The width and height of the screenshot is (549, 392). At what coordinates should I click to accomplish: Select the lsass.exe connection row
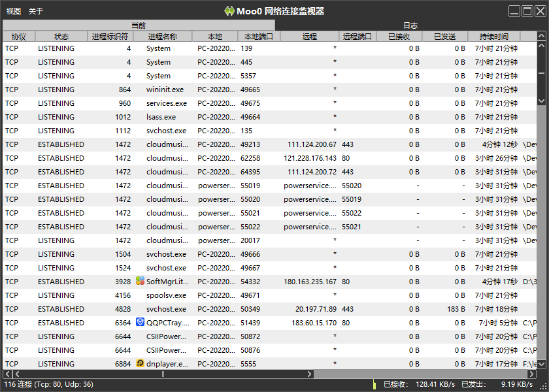[261, 117]
